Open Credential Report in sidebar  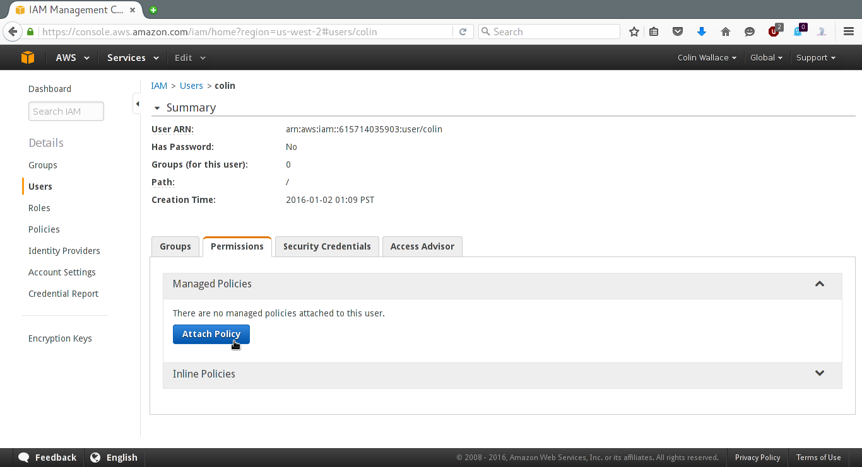(64, 294)
